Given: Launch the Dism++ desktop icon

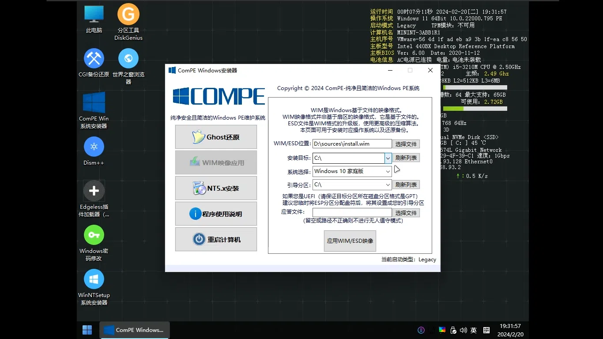Looking at the screenshot, I should click(x=94, y=151).
